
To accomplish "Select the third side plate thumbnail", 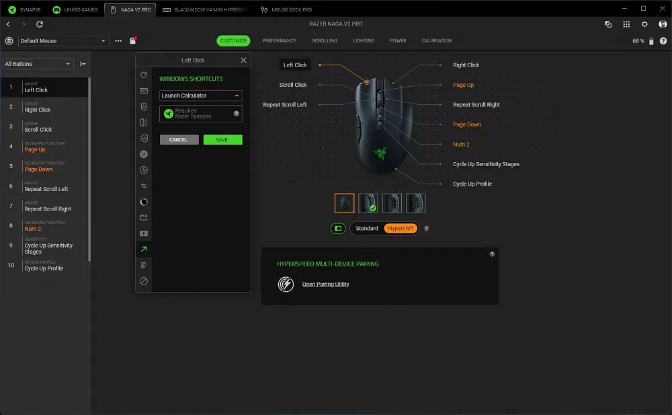I will pyautogui.click(x=392, y=203).
